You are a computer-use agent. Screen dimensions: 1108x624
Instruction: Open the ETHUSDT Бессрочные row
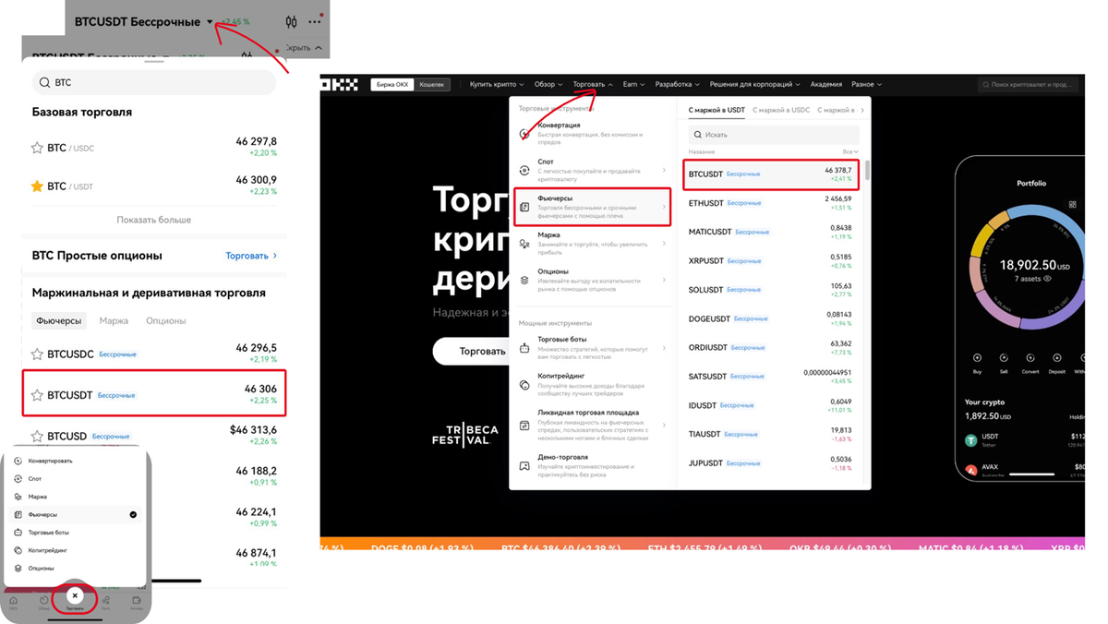pyautogui.click(x=772, y=202)
